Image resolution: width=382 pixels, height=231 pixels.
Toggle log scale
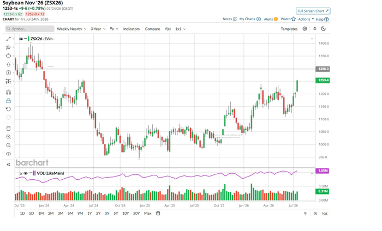(x=325, y=213)
